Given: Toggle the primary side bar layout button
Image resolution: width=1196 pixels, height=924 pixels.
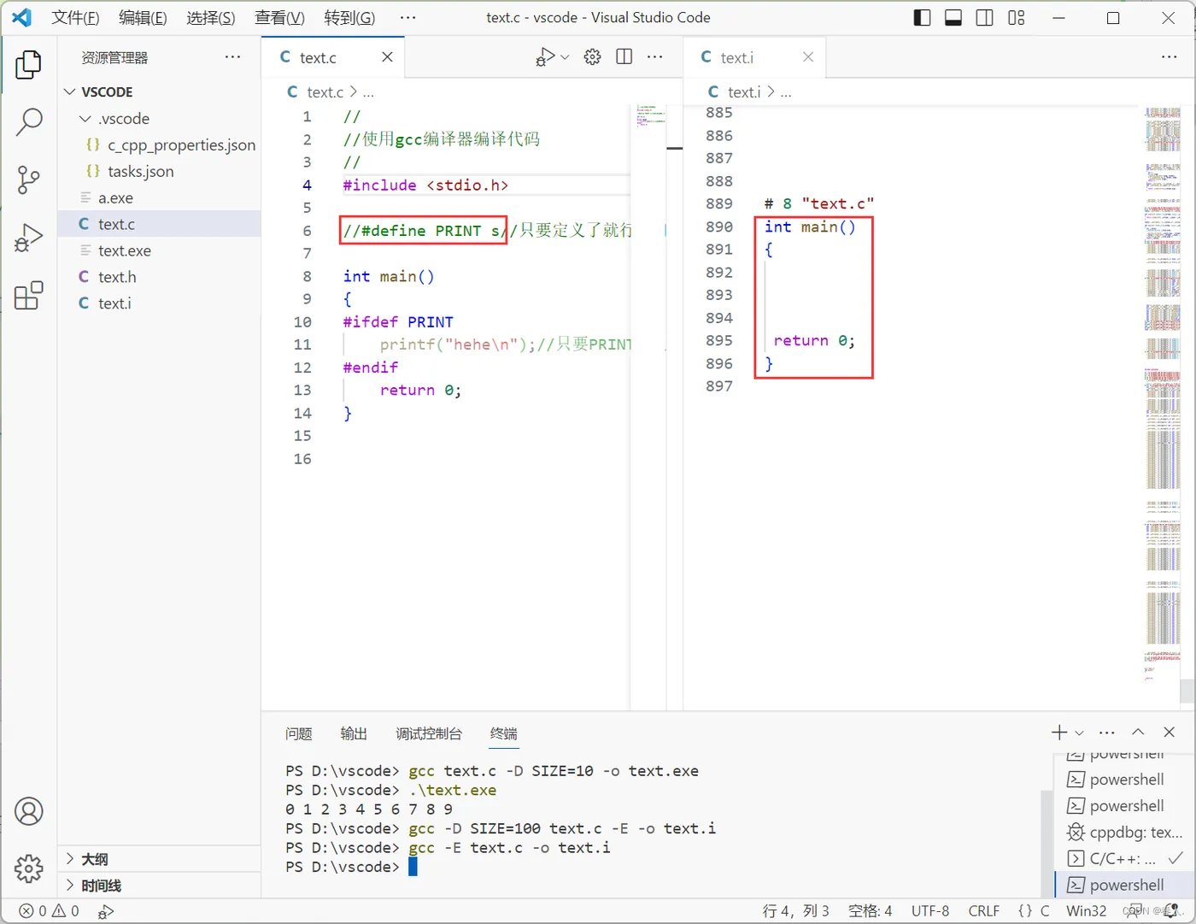Looking at the screenshot, I should (922, 18).
